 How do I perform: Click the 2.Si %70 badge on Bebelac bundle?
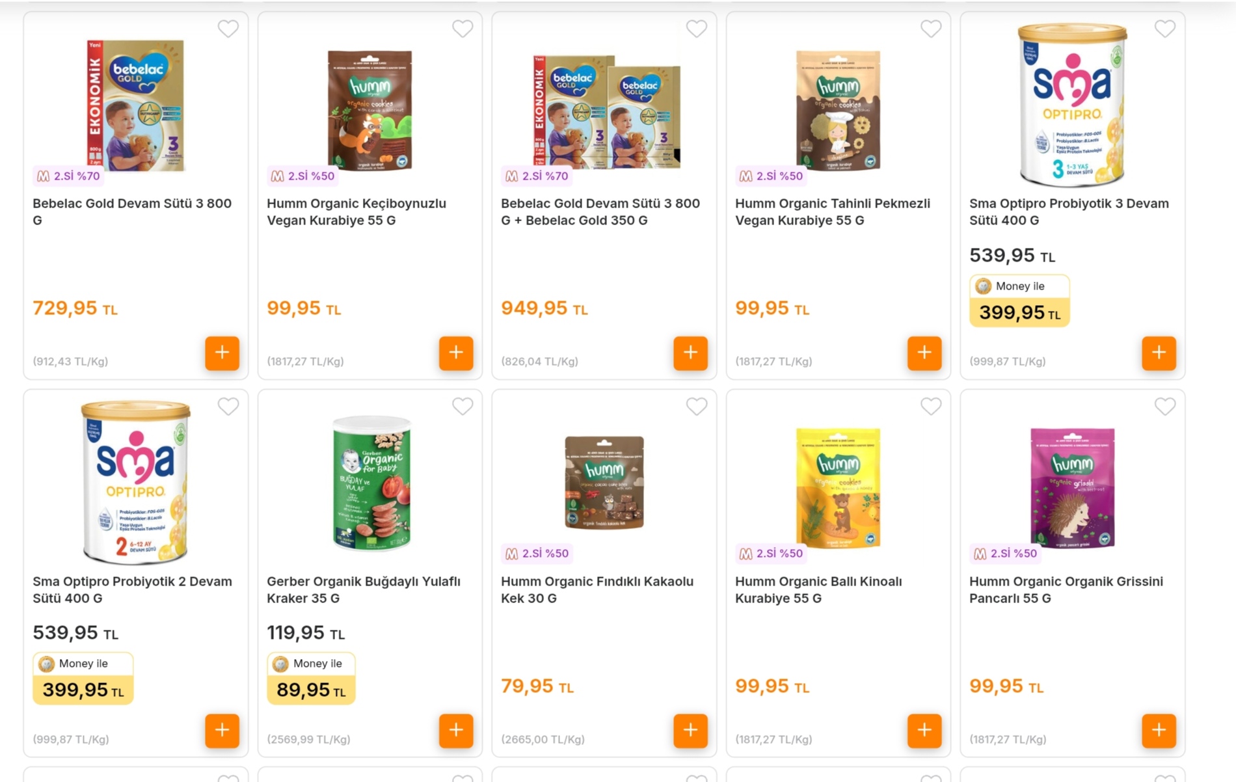tap(537, 176)
